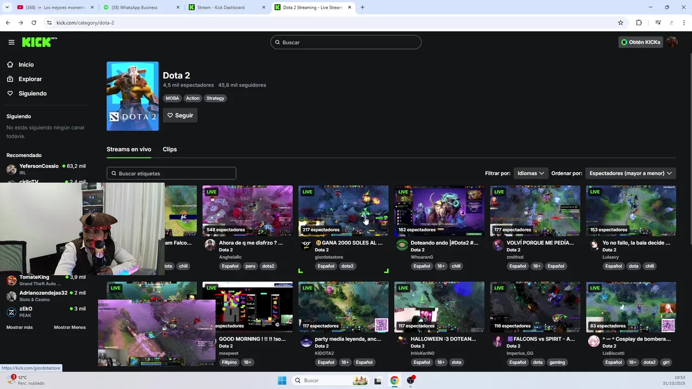Click the peru tag under AnghelaRc
This screenshot has height=389, width=692.
pyautogui.click(x=250, y=266)
